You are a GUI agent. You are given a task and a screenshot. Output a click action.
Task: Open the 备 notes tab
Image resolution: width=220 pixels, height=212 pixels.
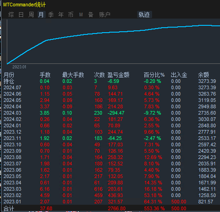(91, 14)
